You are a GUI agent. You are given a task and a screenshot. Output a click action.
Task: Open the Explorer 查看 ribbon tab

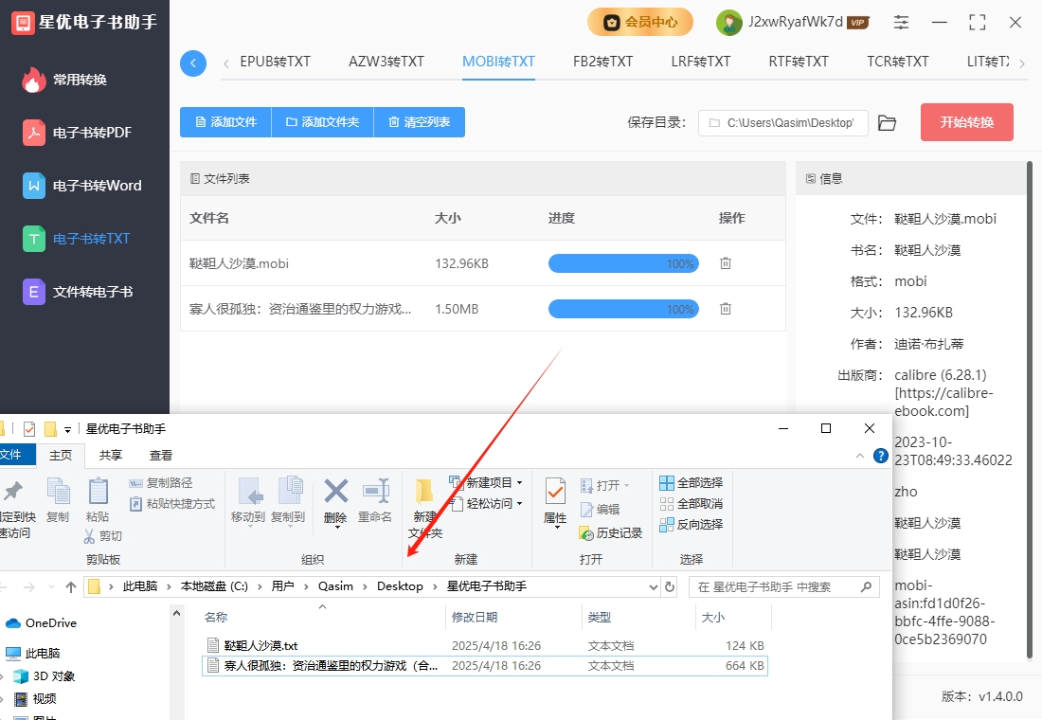tap(161, 456)
